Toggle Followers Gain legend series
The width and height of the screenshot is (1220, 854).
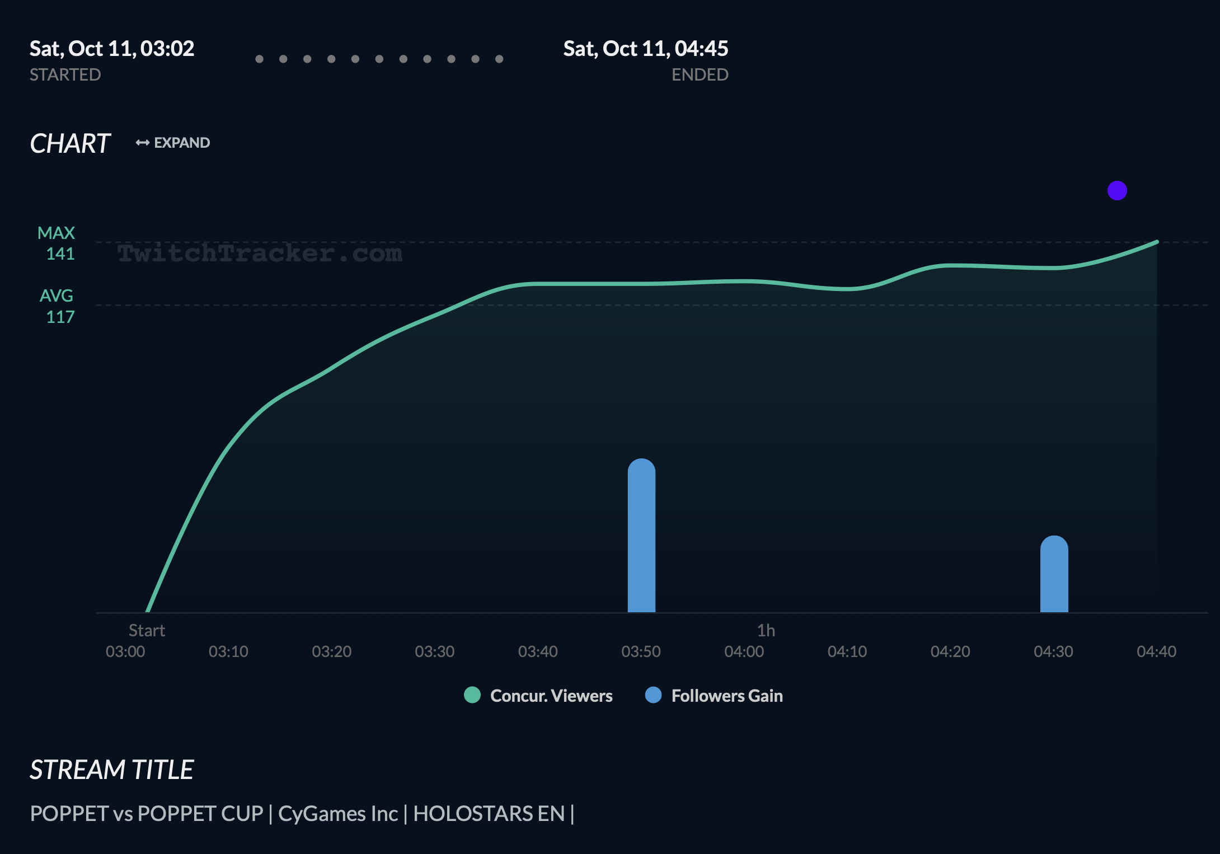(726, 696)
